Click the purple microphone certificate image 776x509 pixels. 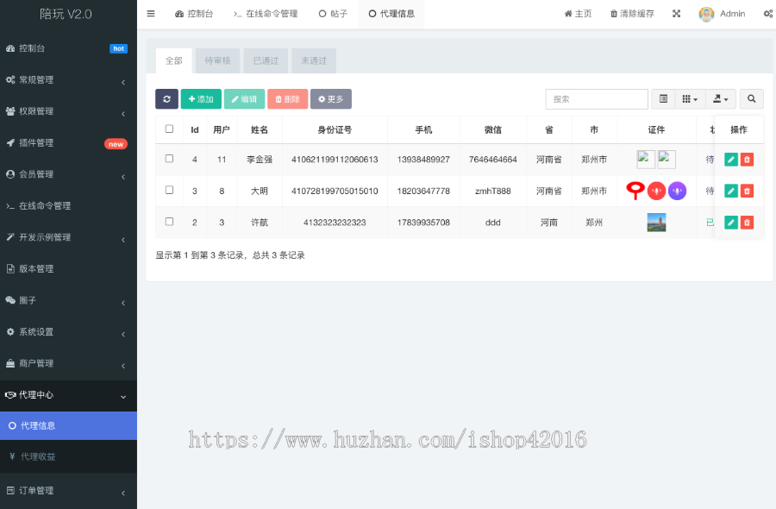(x=677, y=192)
